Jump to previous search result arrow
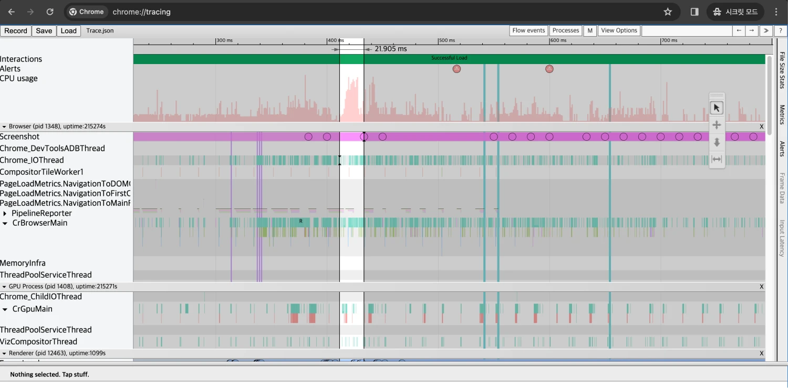The width and height of the screenshot is (788, 388). 739,30
